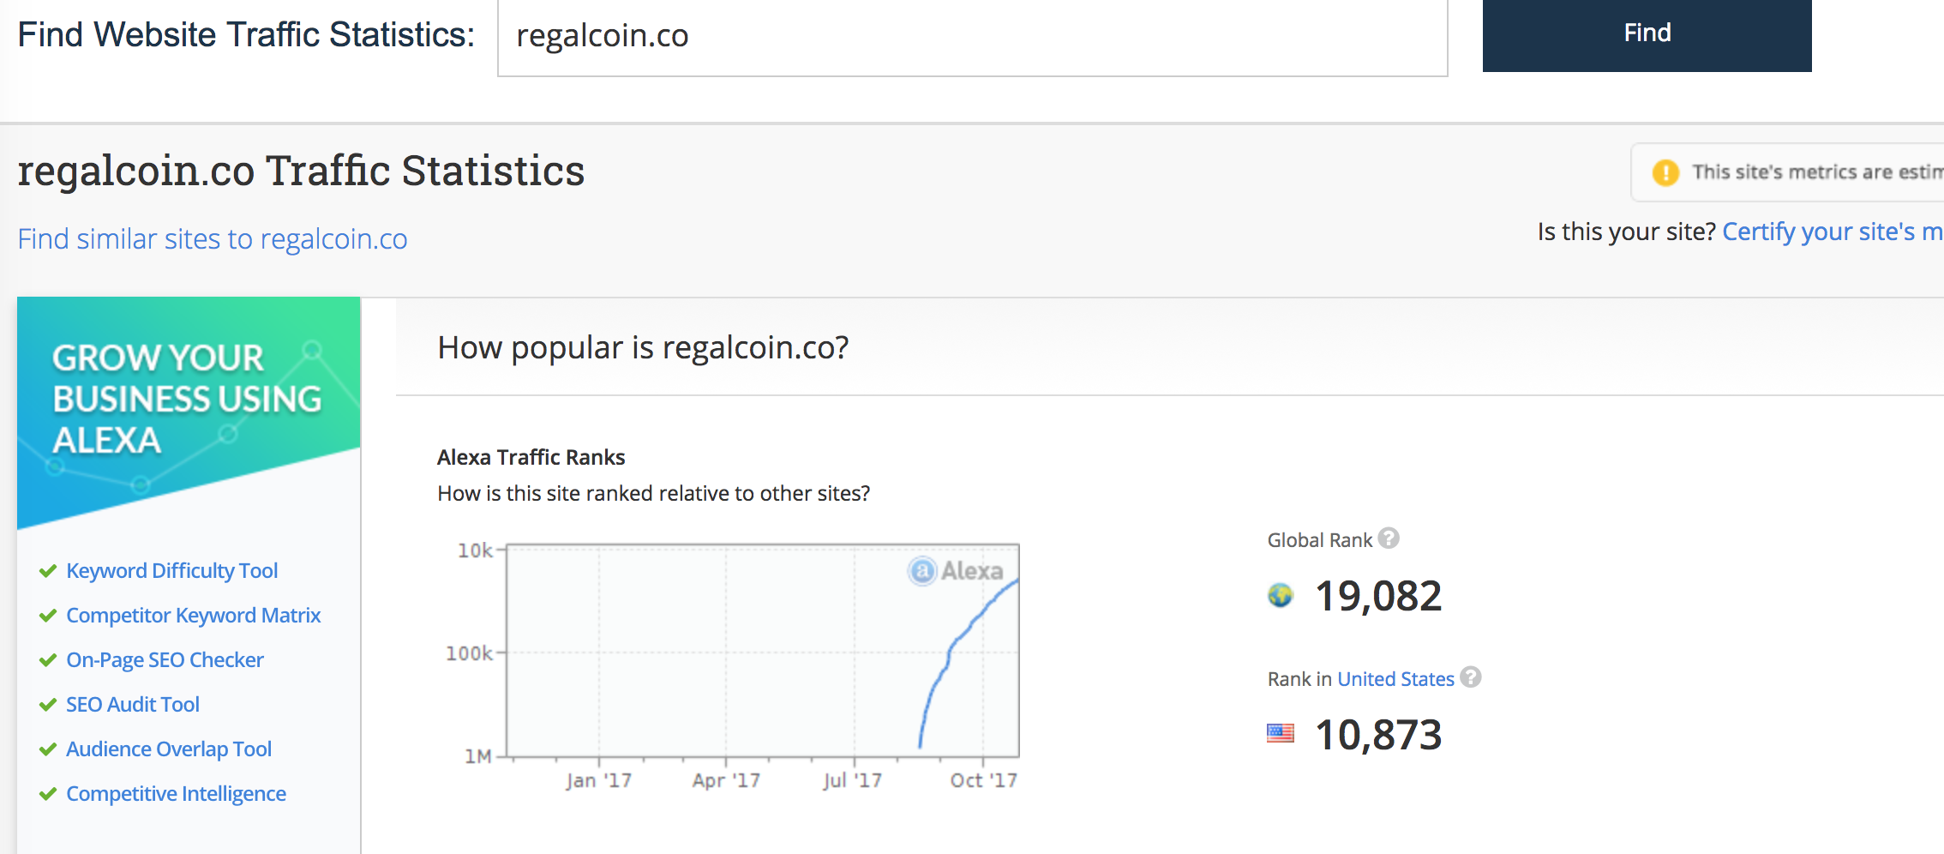This screenshot has width=1944, height=854.
Task: Click the checkmark beside Keyword Difficulty Tool
Action: (x=48, y=571)
